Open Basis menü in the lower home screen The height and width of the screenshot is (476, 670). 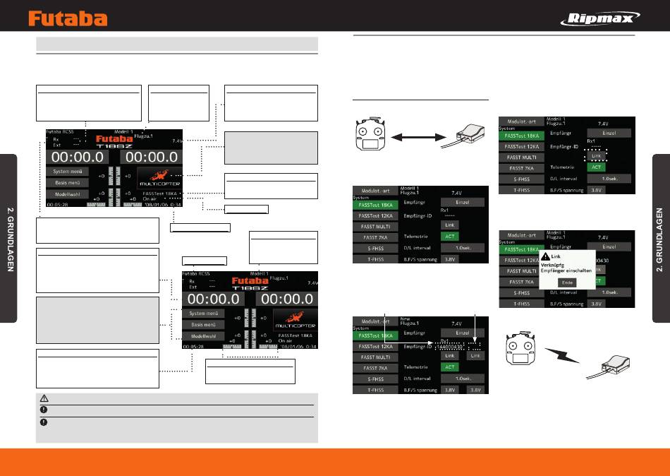(203, 325)
